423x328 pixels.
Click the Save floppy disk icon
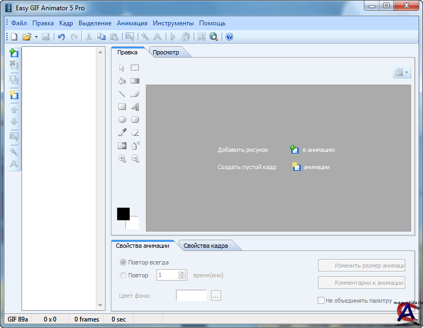[46, 37]
